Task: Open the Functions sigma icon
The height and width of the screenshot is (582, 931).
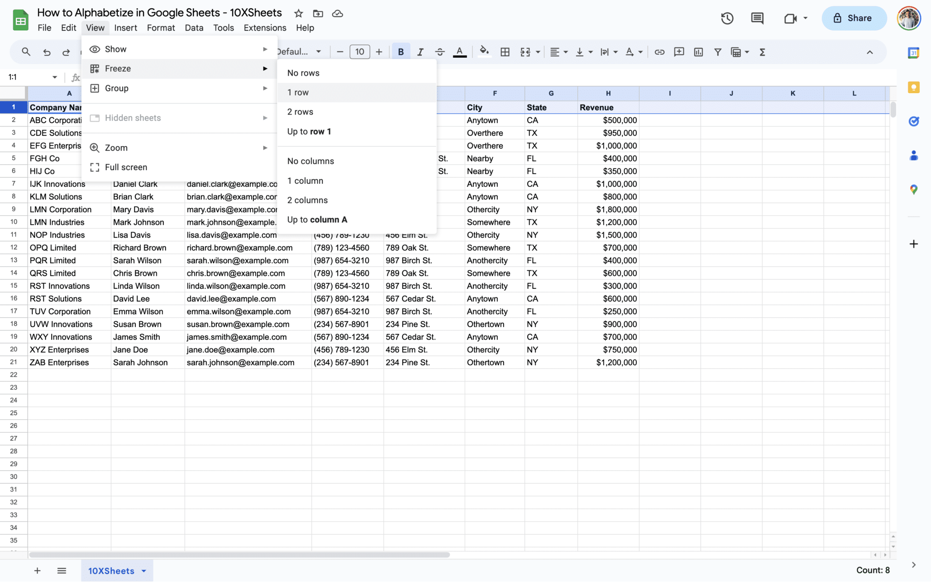Action: tap(762, 52)
